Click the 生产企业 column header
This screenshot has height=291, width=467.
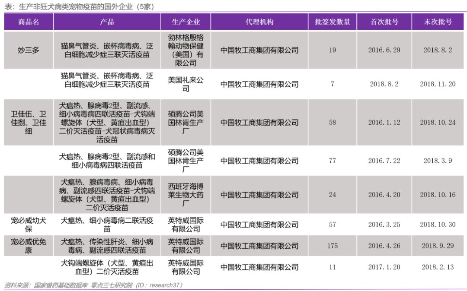186,22
